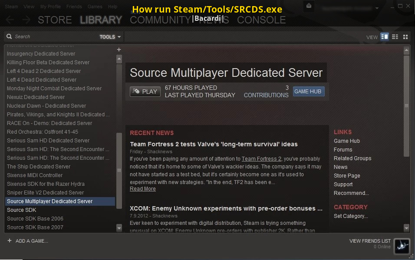415x260 pixels.
Task: Open the user avatar thumbnail
Action: pyautogui.click(x=402, y=245)
